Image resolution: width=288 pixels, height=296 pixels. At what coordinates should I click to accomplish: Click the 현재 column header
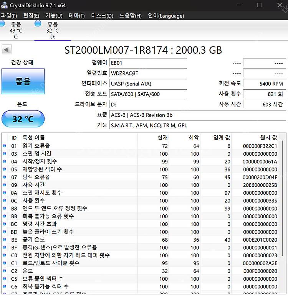153,138
